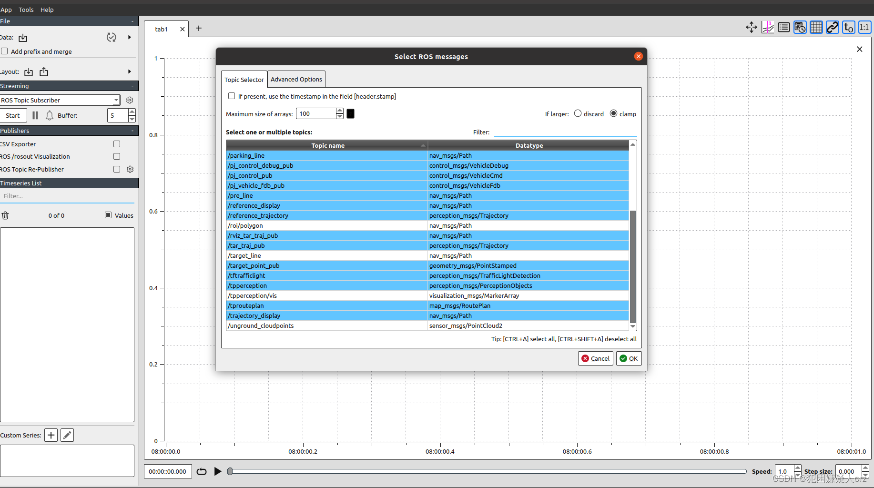Open the Tools menu
Viewport: 874px width, 488px height.
point(26,10)
